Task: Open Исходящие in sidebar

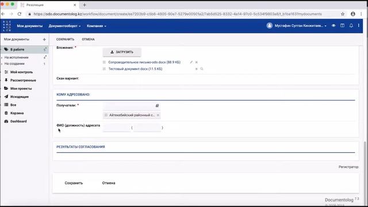Action: (x=19, y=97)
